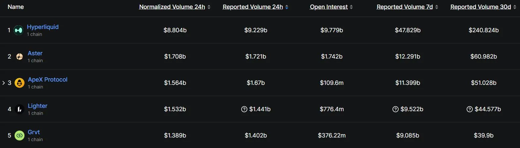Toggle sort arrows next to Open Interest

351,7
